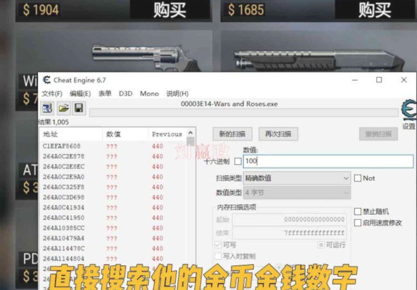Click address list scroll up arrow

190,132
